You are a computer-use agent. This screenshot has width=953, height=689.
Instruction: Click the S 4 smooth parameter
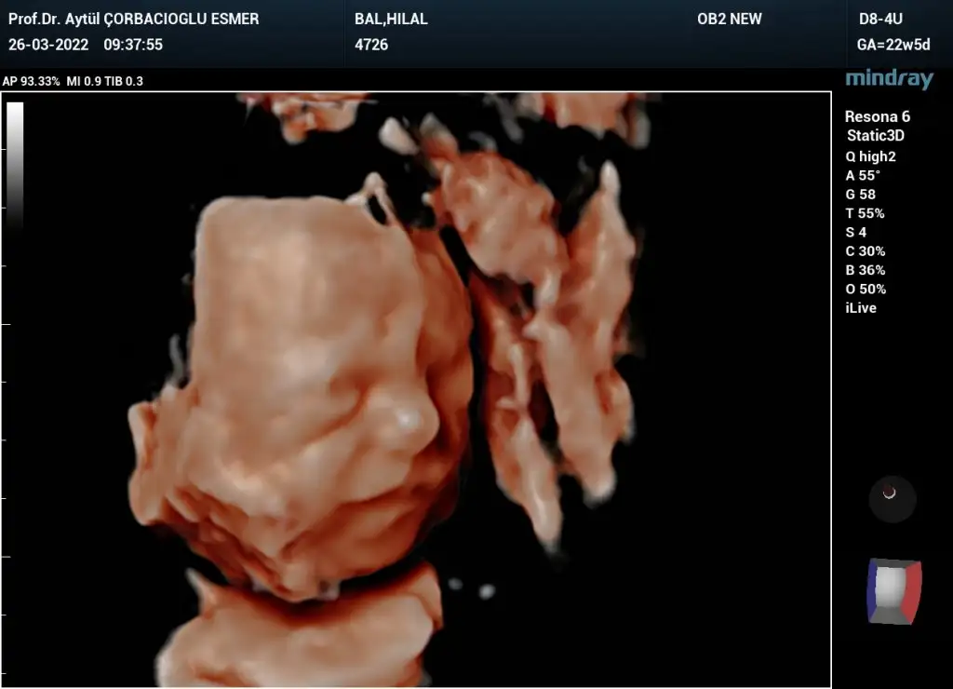(x=856, y=232)
